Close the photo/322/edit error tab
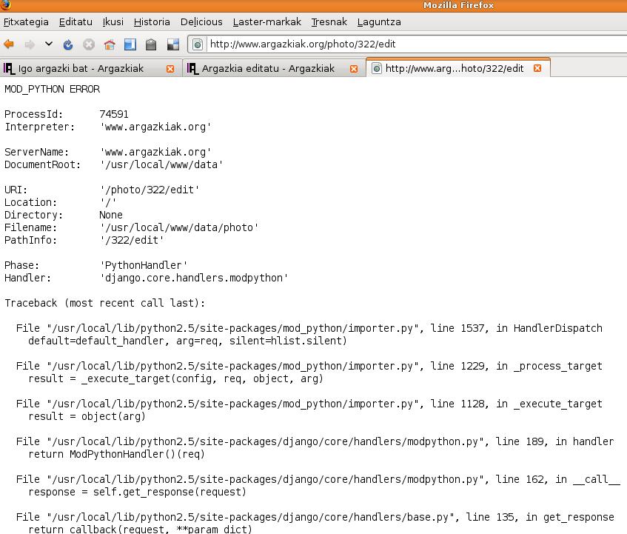The height and width of the screenshot is (534, 627). (537, 68)
